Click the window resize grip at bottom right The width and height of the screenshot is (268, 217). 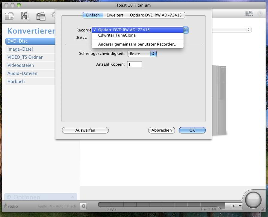(x=262, y=208)
